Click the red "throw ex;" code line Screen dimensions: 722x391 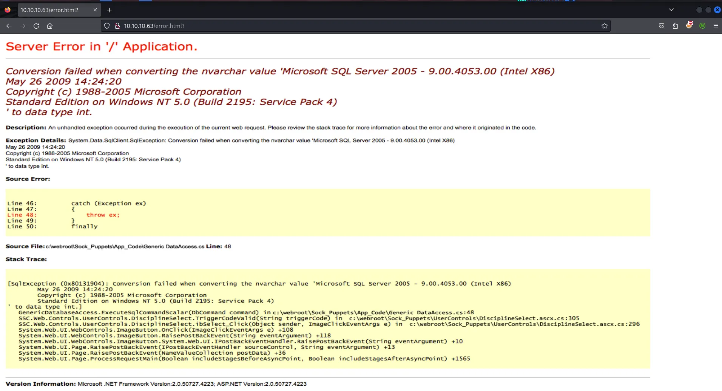point(103,215)
